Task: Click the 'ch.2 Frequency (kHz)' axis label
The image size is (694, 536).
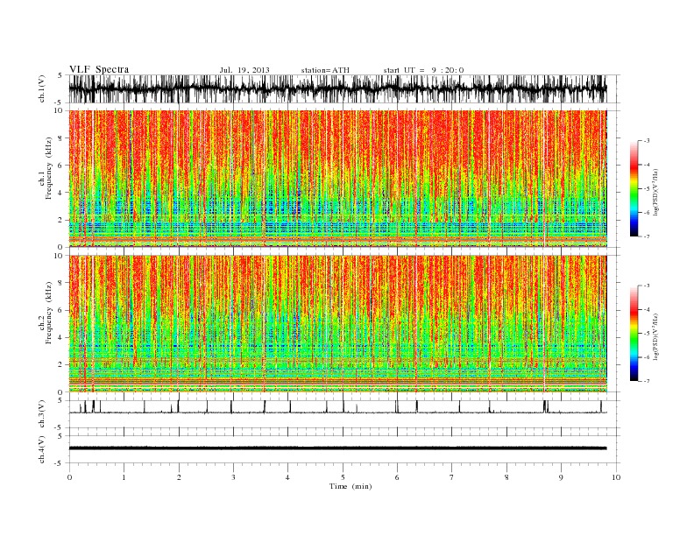Action: click(x=46, y=314)
